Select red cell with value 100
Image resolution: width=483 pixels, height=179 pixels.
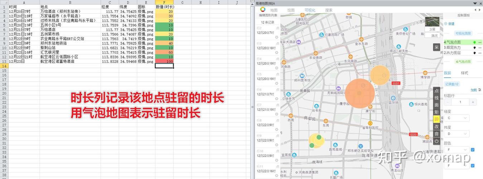coord(164,61)
